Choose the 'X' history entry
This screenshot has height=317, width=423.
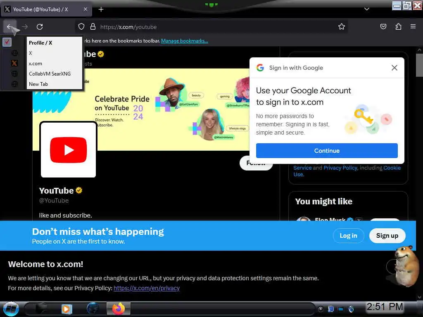coord(54,53)
